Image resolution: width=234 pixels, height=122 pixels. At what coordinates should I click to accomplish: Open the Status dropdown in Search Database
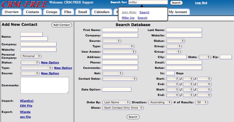click(176, 41)
